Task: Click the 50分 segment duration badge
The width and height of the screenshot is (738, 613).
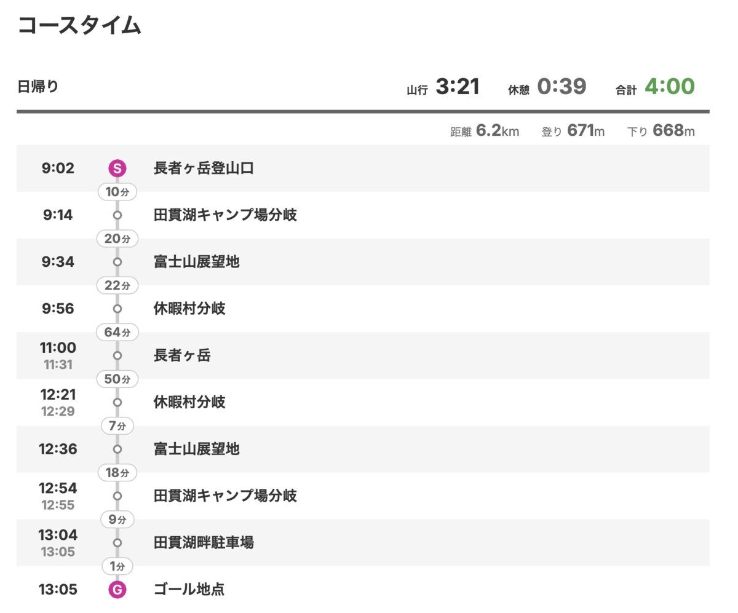Action: click(117, 379)
